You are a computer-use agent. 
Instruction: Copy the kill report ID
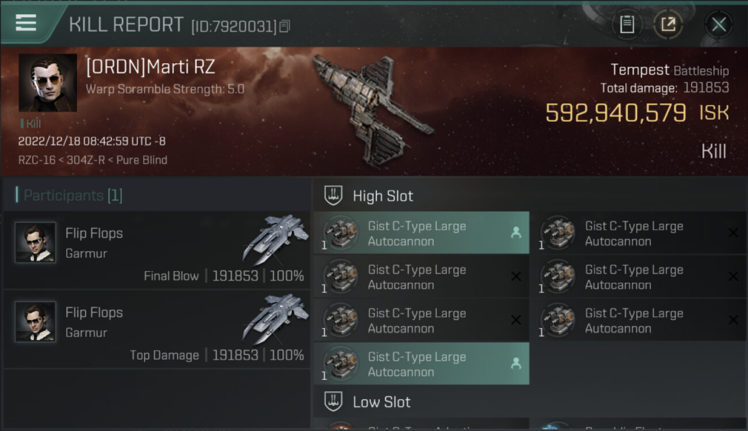(x=285, y=26)
